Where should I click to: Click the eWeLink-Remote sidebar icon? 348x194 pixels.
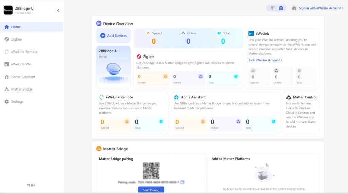[x=7, y=51]
